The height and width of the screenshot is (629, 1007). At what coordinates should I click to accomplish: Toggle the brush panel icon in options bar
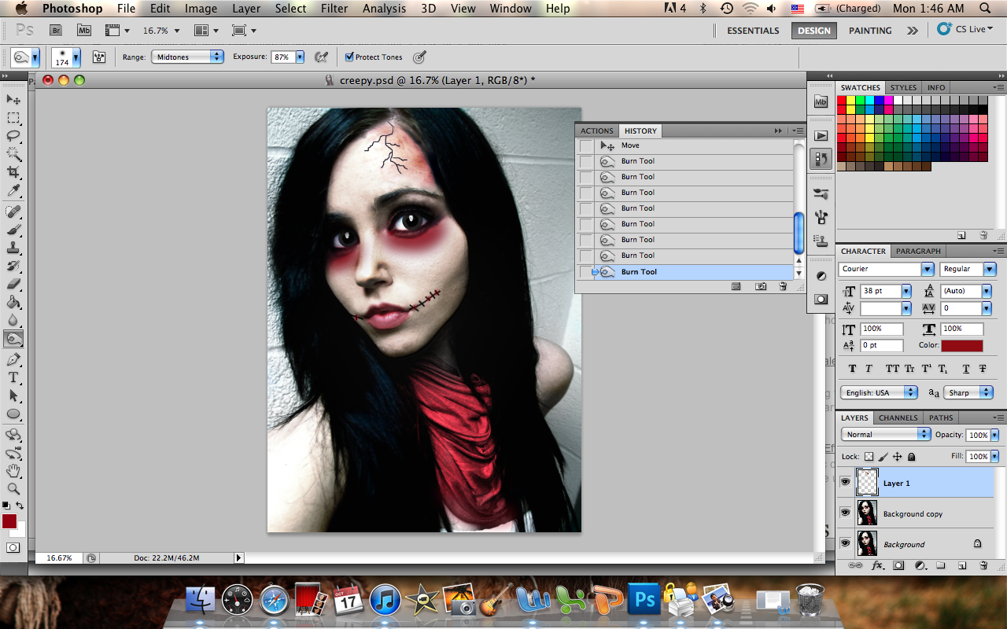99,57
